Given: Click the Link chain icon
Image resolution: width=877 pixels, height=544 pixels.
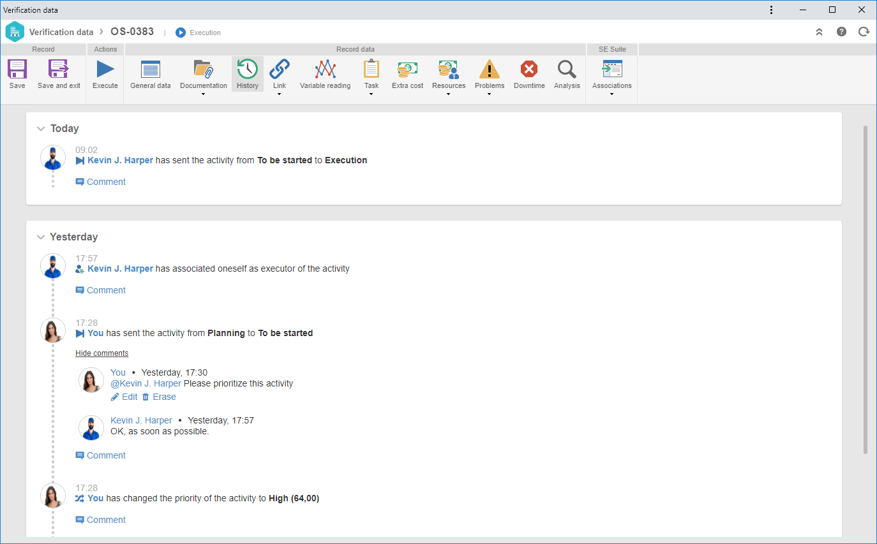Looking at the screenshot, I should click(280, 69).
